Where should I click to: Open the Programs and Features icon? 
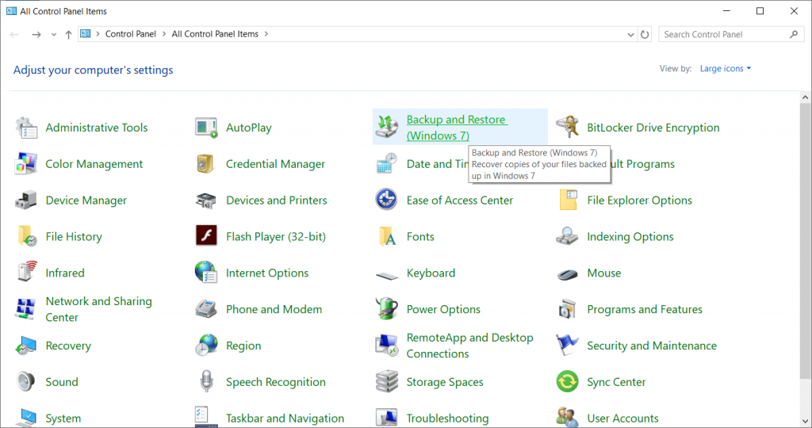pyautogui.click(x=567, y=309)
